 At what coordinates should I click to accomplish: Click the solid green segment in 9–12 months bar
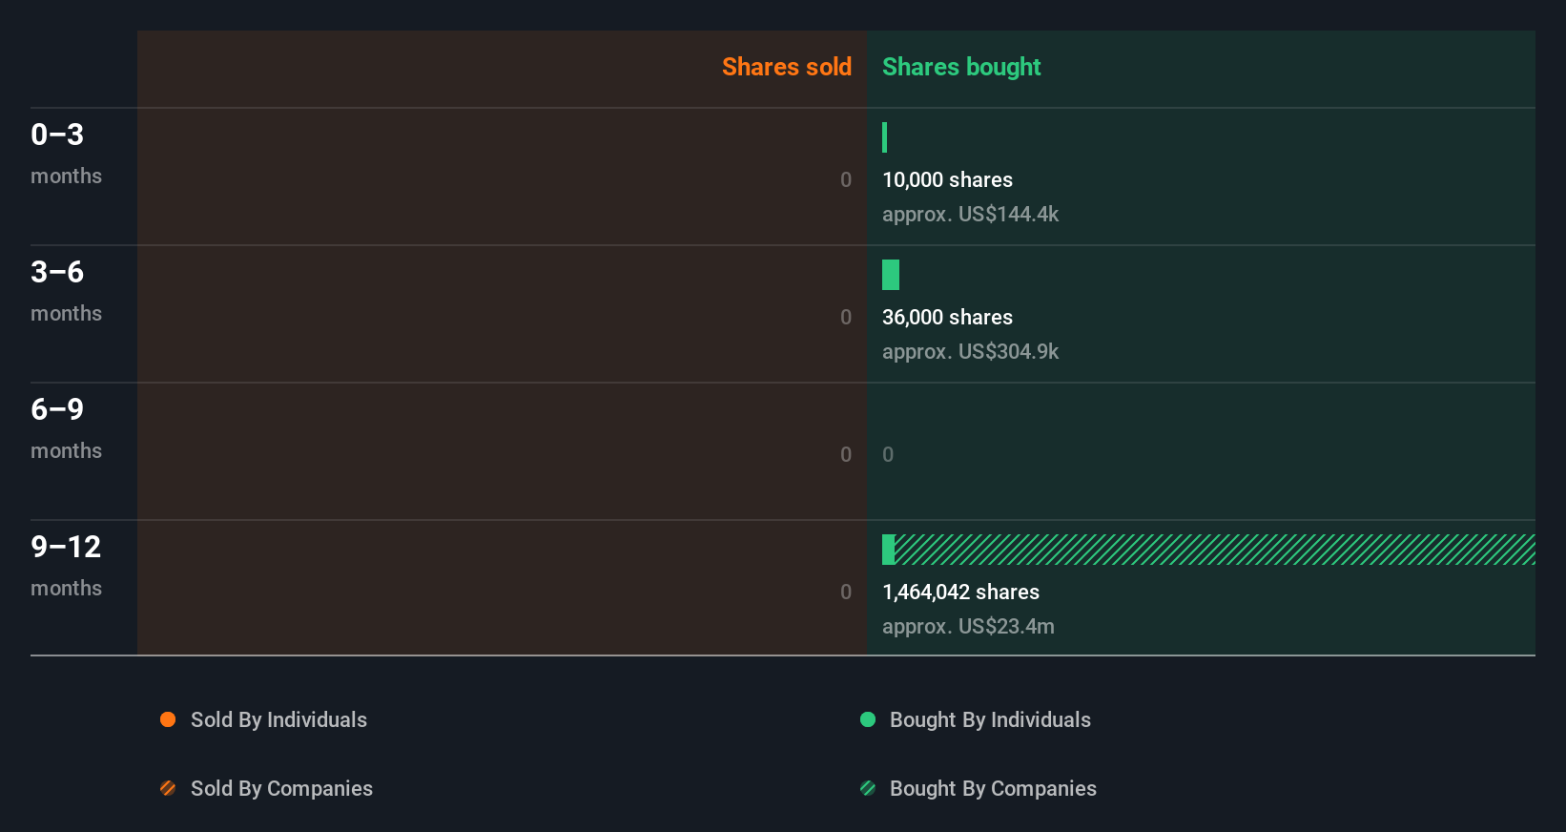coord(888,550)
